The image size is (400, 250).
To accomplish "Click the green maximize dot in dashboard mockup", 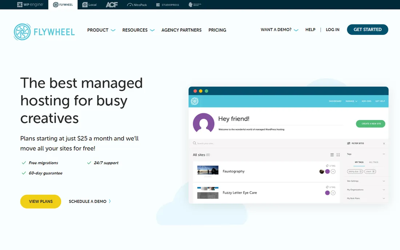I will (207, 91).
